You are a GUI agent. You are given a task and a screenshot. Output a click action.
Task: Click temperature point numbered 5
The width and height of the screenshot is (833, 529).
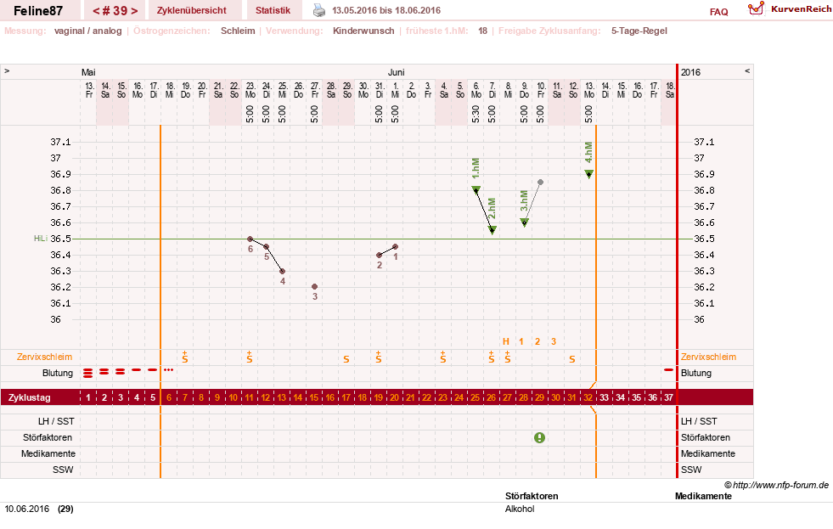[x=266, y=247]
